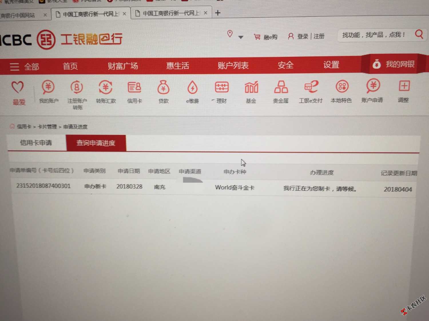Click application number 23152018087400301
The width and height of the screenshot is (429, 321).
pyautogui.click(x=43, y=186)
